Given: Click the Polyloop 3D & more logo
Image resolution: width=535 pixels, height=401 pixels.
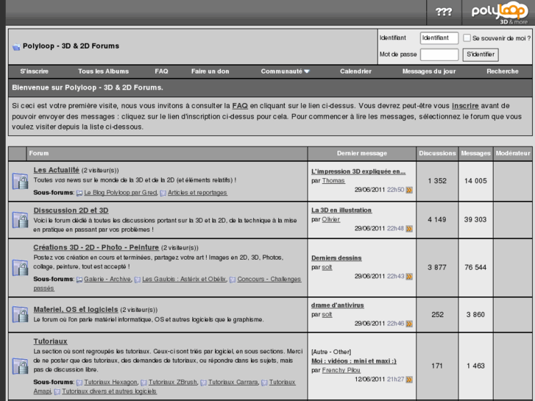Looking at the screenshot, I should pyautogui.click(x=499, y=13).
